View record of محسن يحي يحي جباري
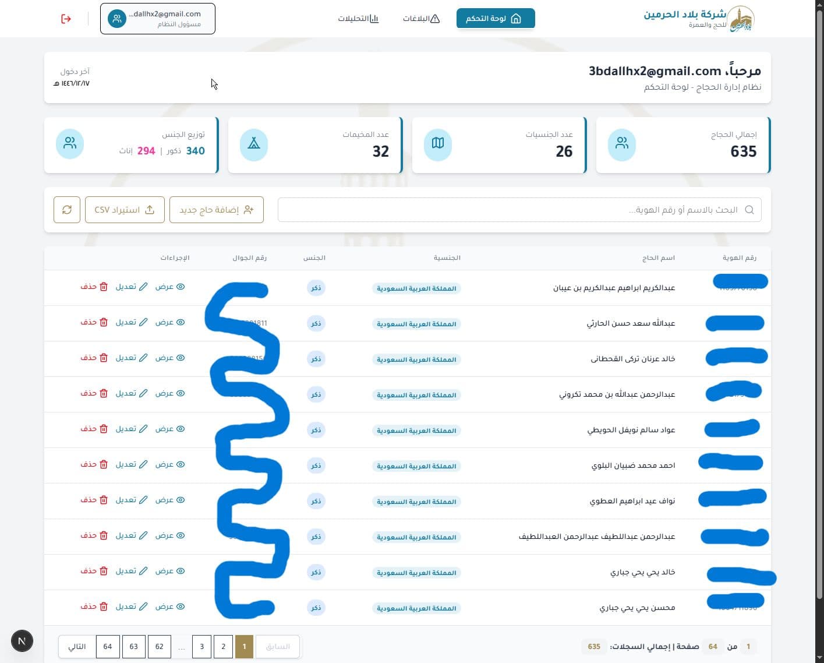The image size is (824, 663). pos(170,606)
